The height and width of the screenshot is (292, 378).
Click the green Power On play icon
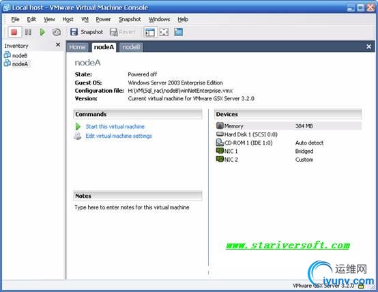tap(42, 32)
